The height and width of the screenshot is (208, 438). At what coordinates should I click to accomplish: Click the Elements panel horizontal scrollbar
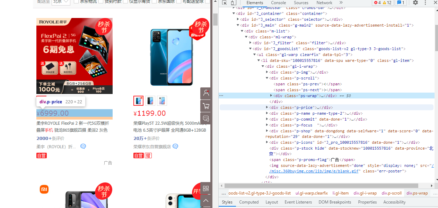click(x=321, y=186)
